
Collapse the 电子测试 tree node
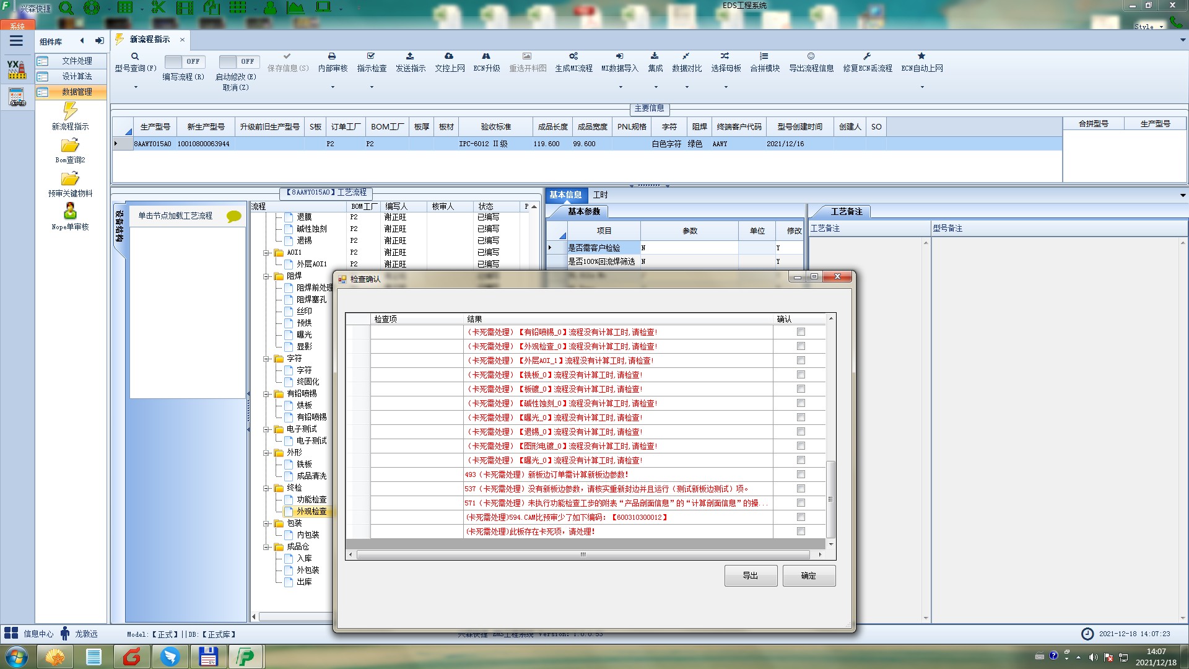click(267, 429)
